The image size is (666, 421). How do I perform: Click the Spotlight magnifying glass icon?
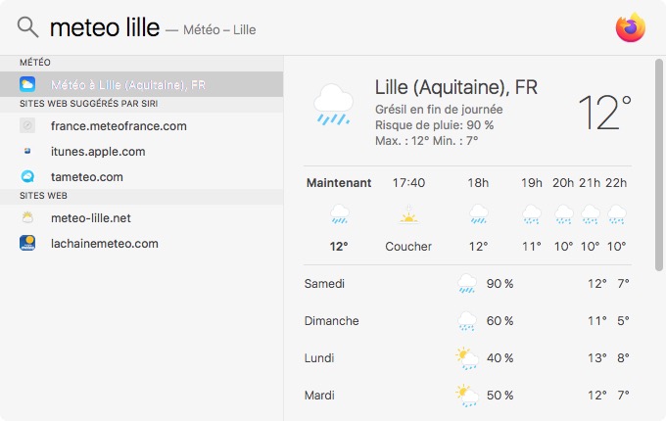coord(28,28)
